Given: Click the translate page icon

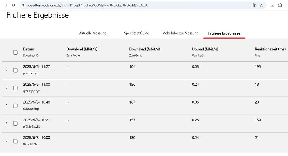Looking at the screenshot, I should pos(254,5).
